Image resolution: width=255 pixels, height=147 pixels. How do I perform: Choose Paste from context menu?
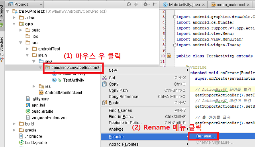click(x=145, y=103)
